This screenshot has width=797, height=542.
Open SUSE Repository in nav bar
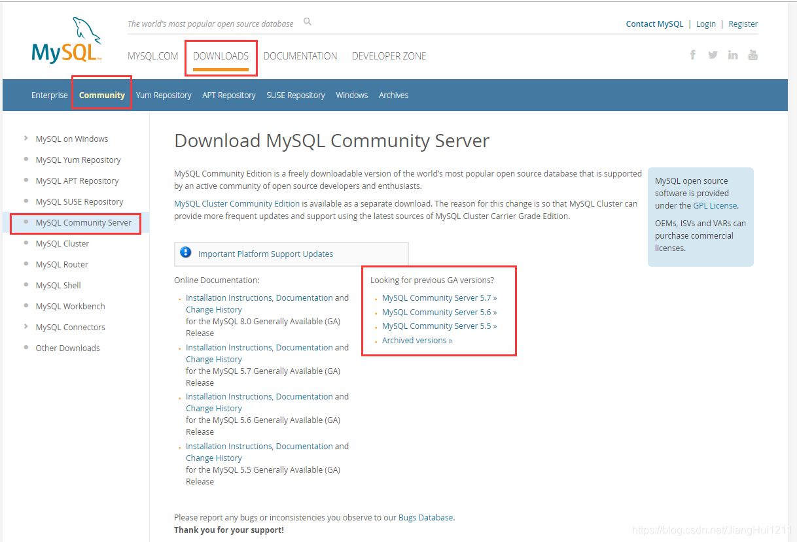[x=296, y=95]
